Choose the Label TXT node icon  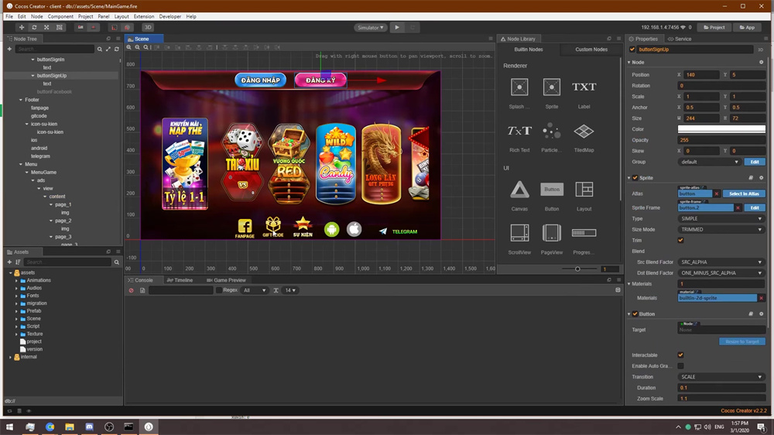(584, 87)
